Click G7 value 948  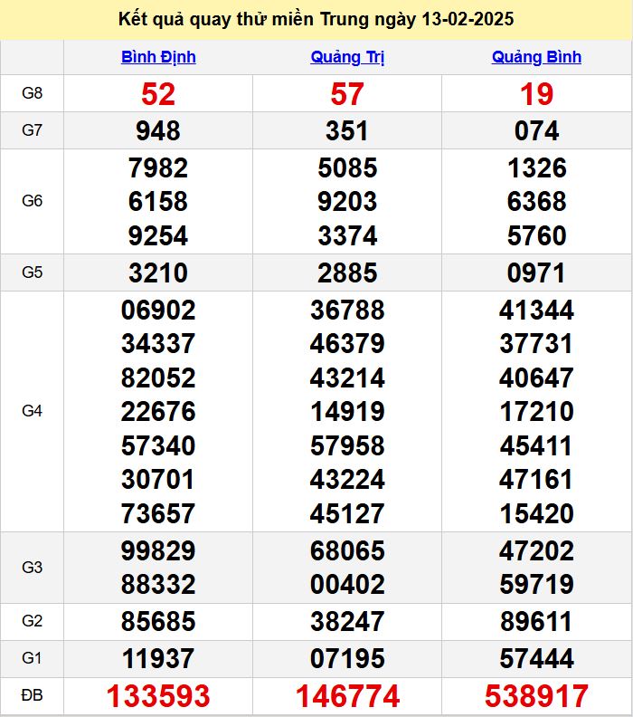[158, 130]
